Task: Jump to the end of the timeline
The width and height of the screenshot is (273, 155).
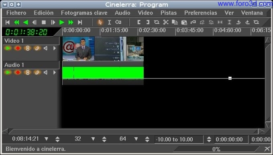Action: coord(80,22)
